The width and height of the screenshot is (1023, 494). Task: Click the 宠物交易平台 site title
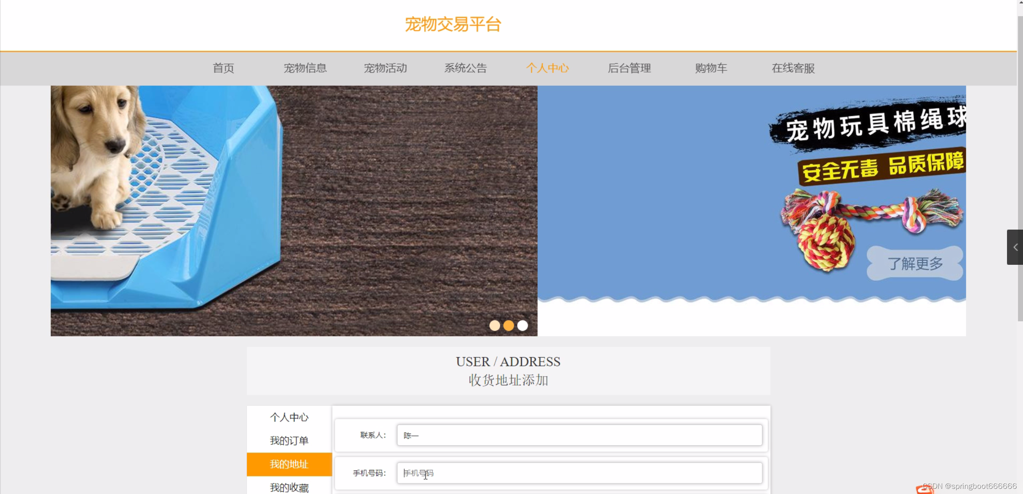[x=453, y=24]
